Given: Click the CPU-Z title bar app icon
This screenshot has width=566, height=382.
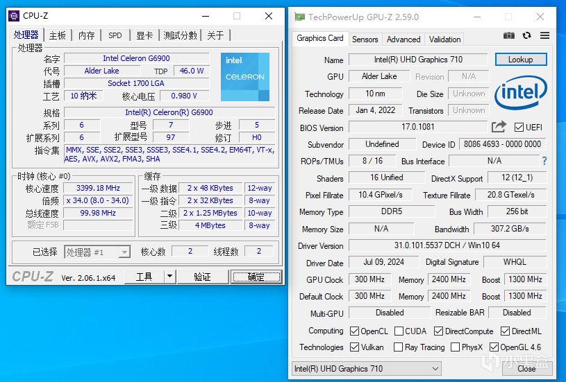Looking at the screenshot, I should point(14,16).
